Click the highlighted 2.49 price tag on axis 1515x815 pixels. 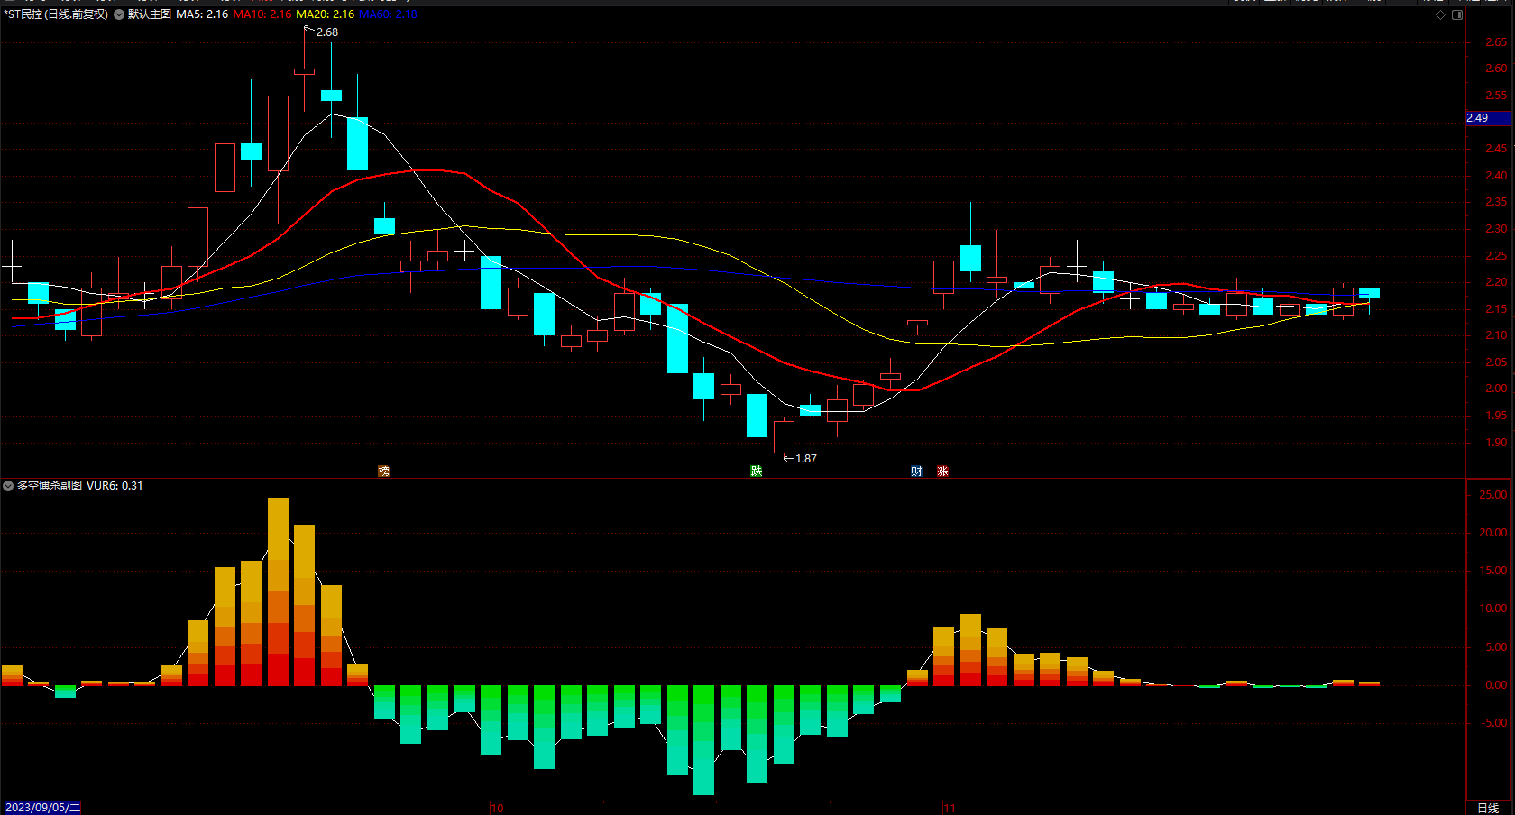(x=1490, y=118)
